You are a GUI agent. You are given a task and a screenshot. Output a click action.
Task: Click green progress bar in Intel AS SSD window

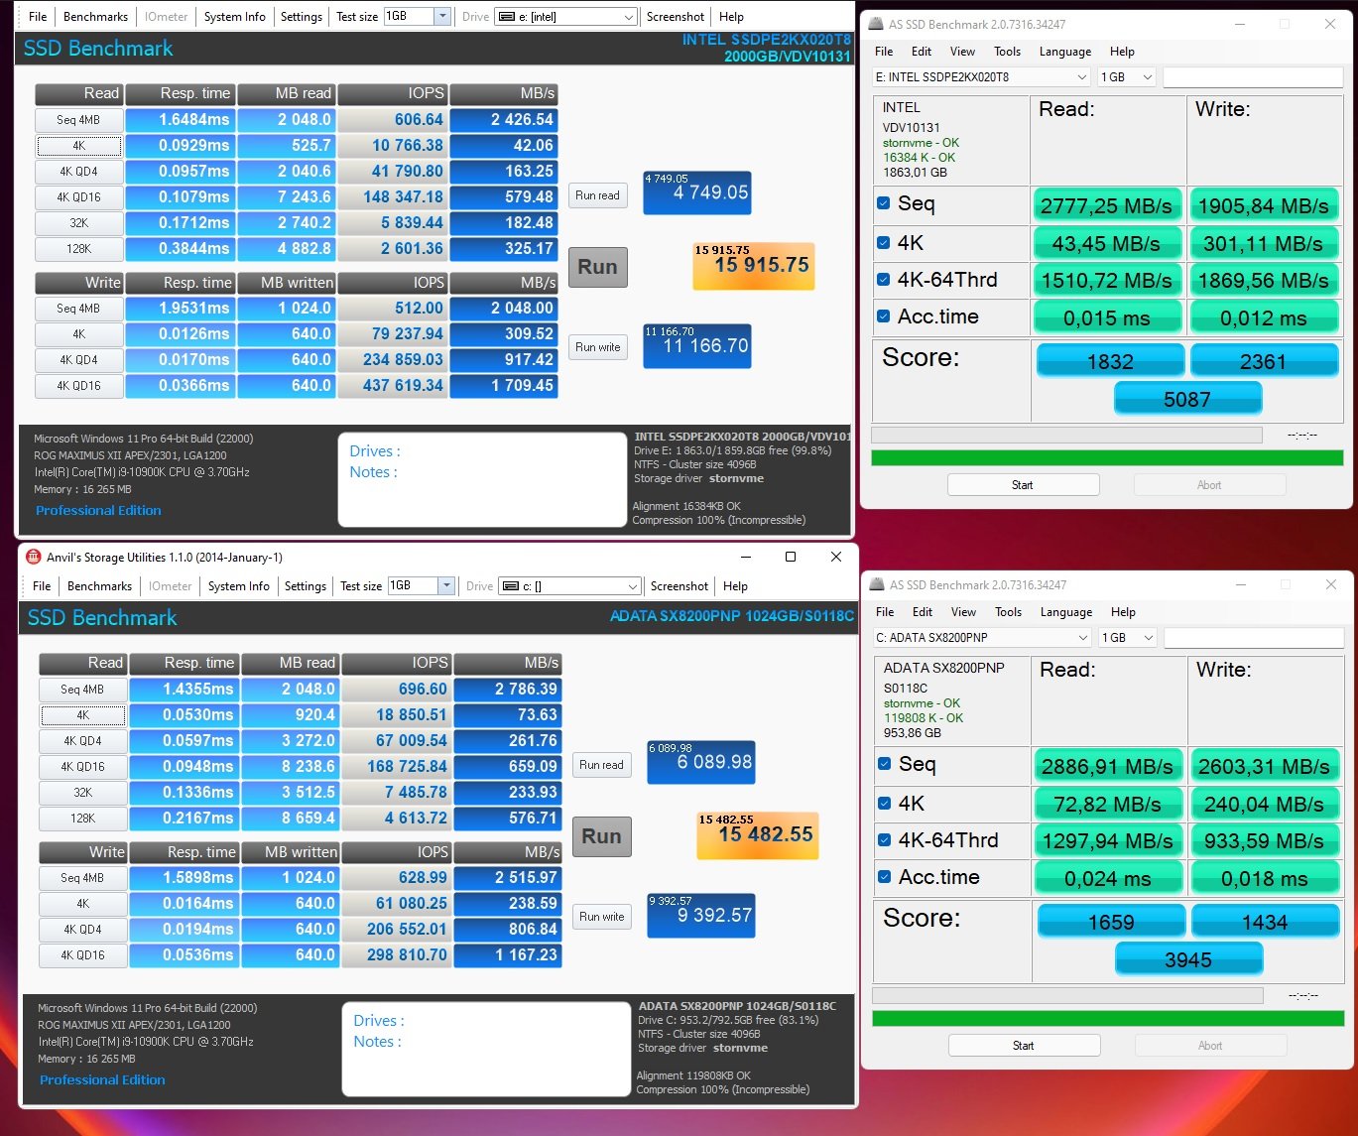[1106, 457]
